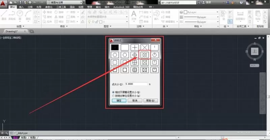Click the Create block (创建) icon
This screenshot has height=140, width=270.
click(166, 12)
